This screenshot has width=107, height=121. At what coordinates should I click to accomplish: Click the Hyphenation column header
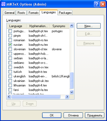[38, 26]
